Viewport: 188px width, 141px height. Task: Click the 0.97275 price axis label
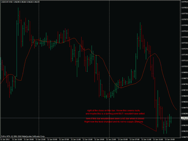tap(185, 49)
